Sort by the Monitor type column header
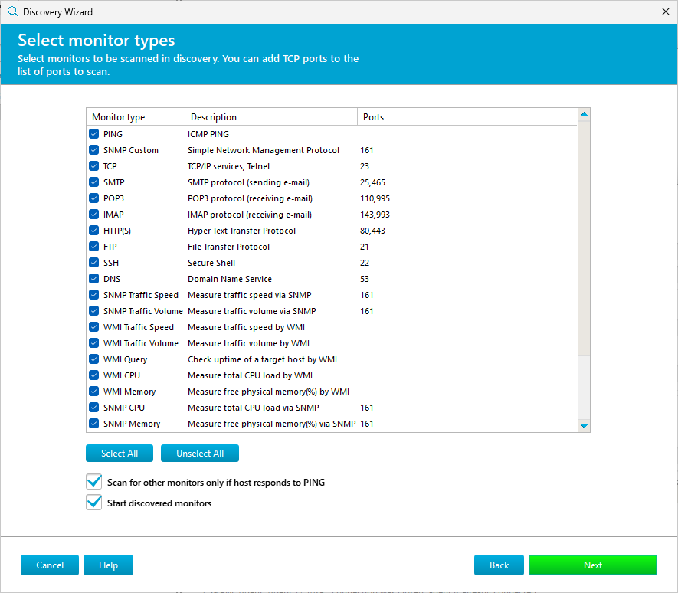 point(136,117)
